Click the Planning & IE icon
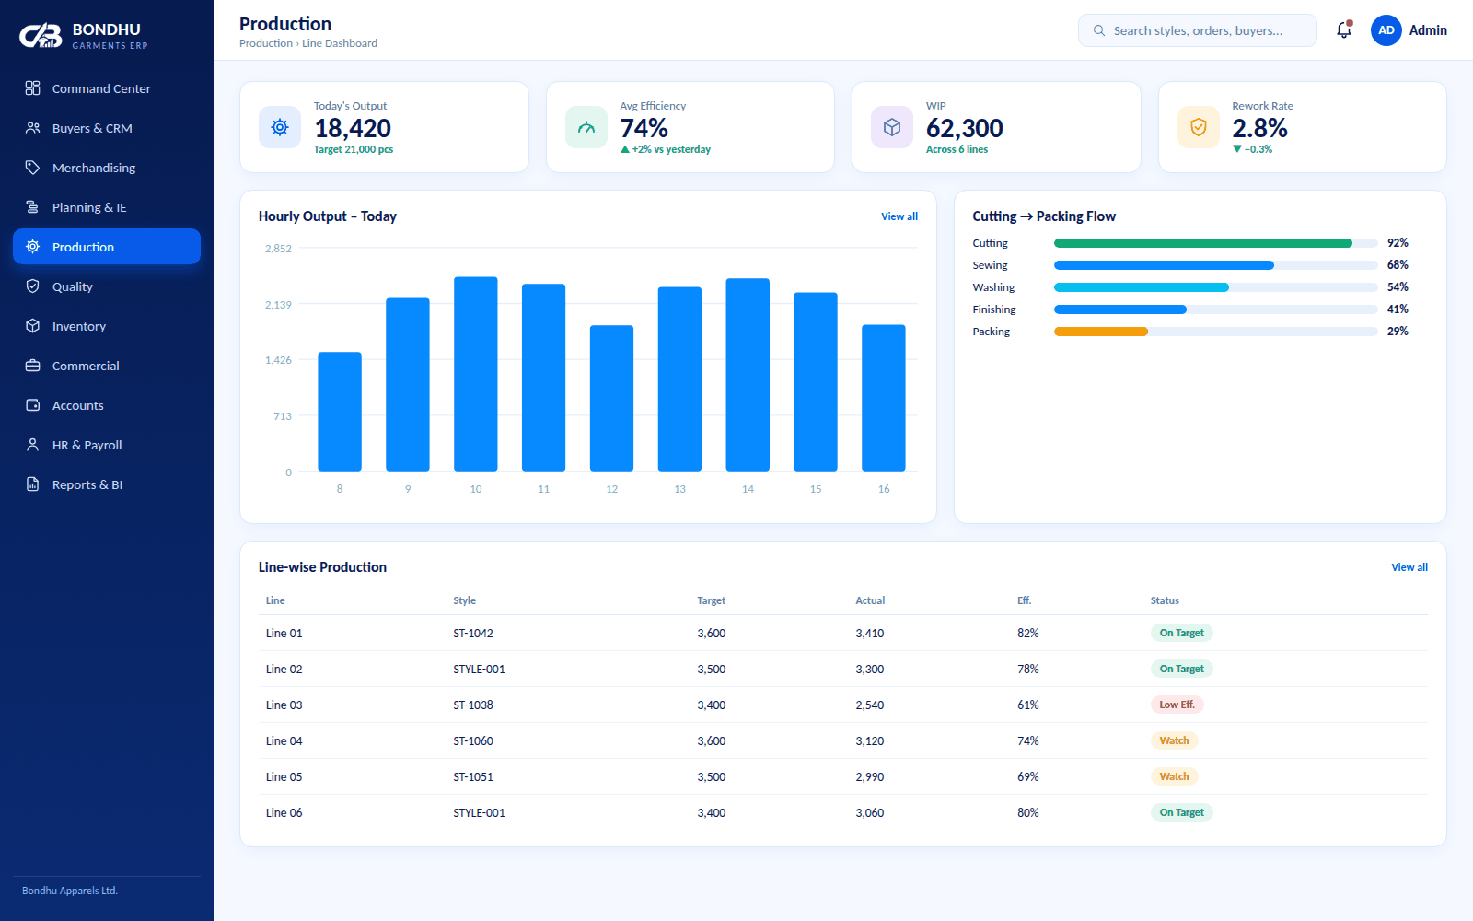1473x921 pixels. [32, 207]
